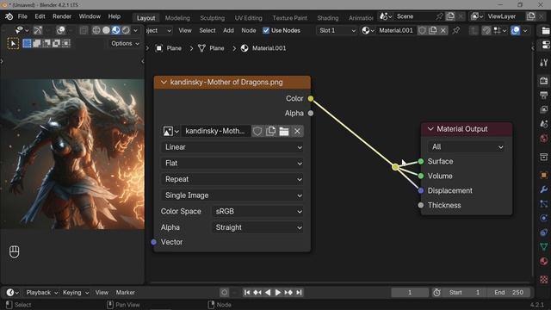The image size is (551, 310).
Task: Edit the Material.001 name field
Action: pos(396,31)
